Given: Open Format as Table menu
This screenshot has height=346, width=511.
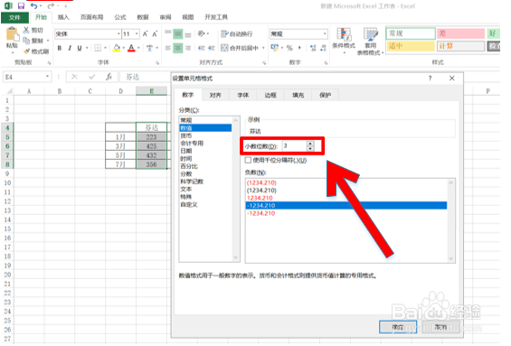Looking at the screenshot, I should (371, 42).
